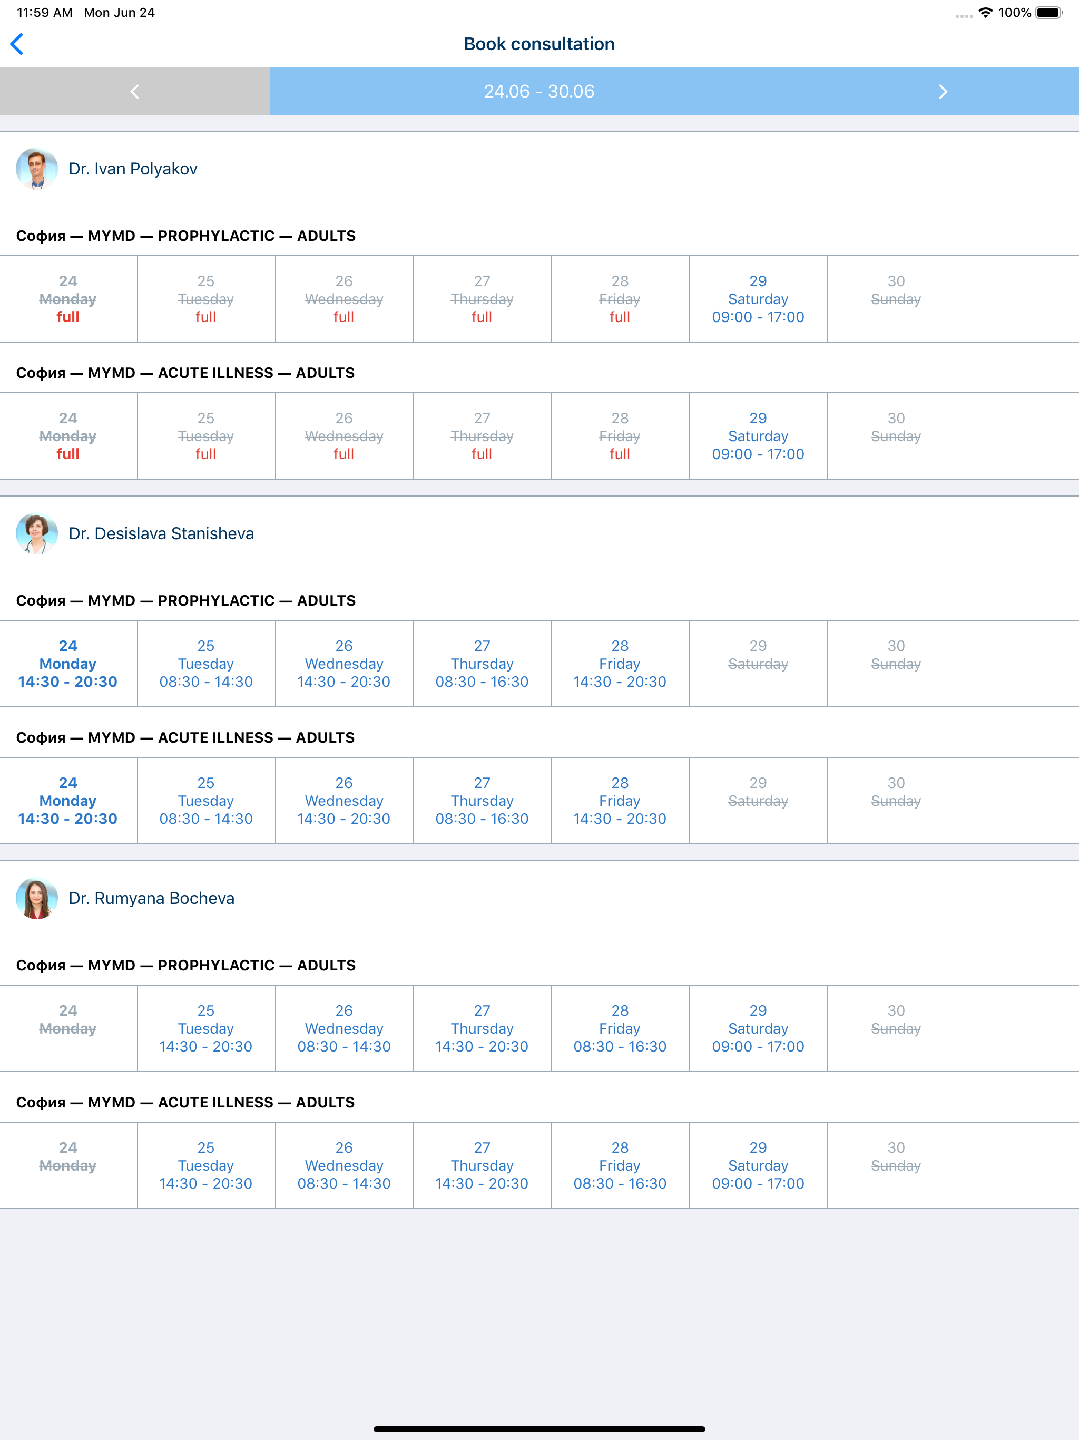The image size is (1079, 1440).
Task: Choose Stanisheva acute illness Friday 28 slot
Action: (x=620, y=800)
